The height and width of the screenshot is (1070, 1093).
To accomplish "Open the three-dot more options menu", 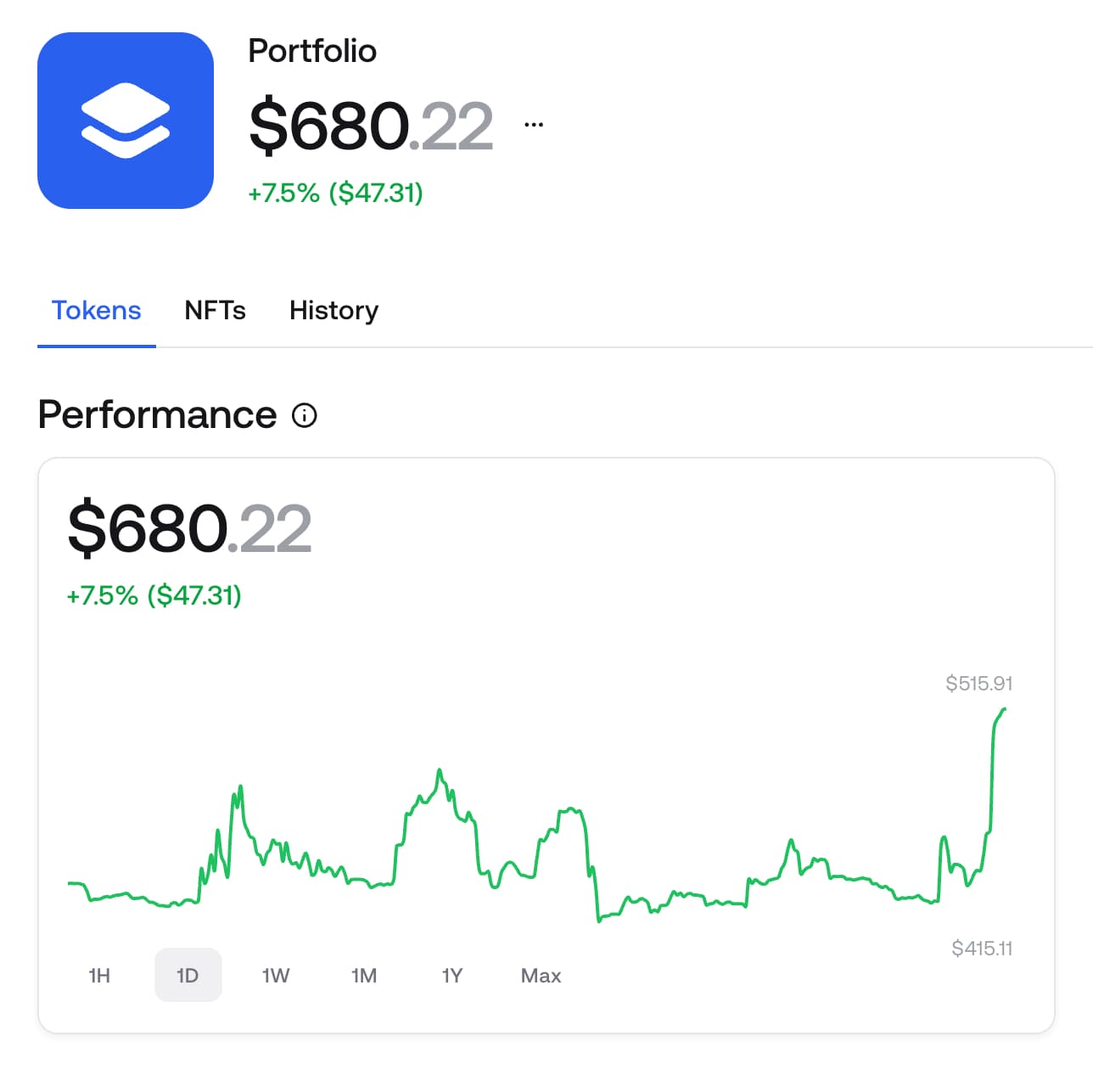I will tap(534, 125).
